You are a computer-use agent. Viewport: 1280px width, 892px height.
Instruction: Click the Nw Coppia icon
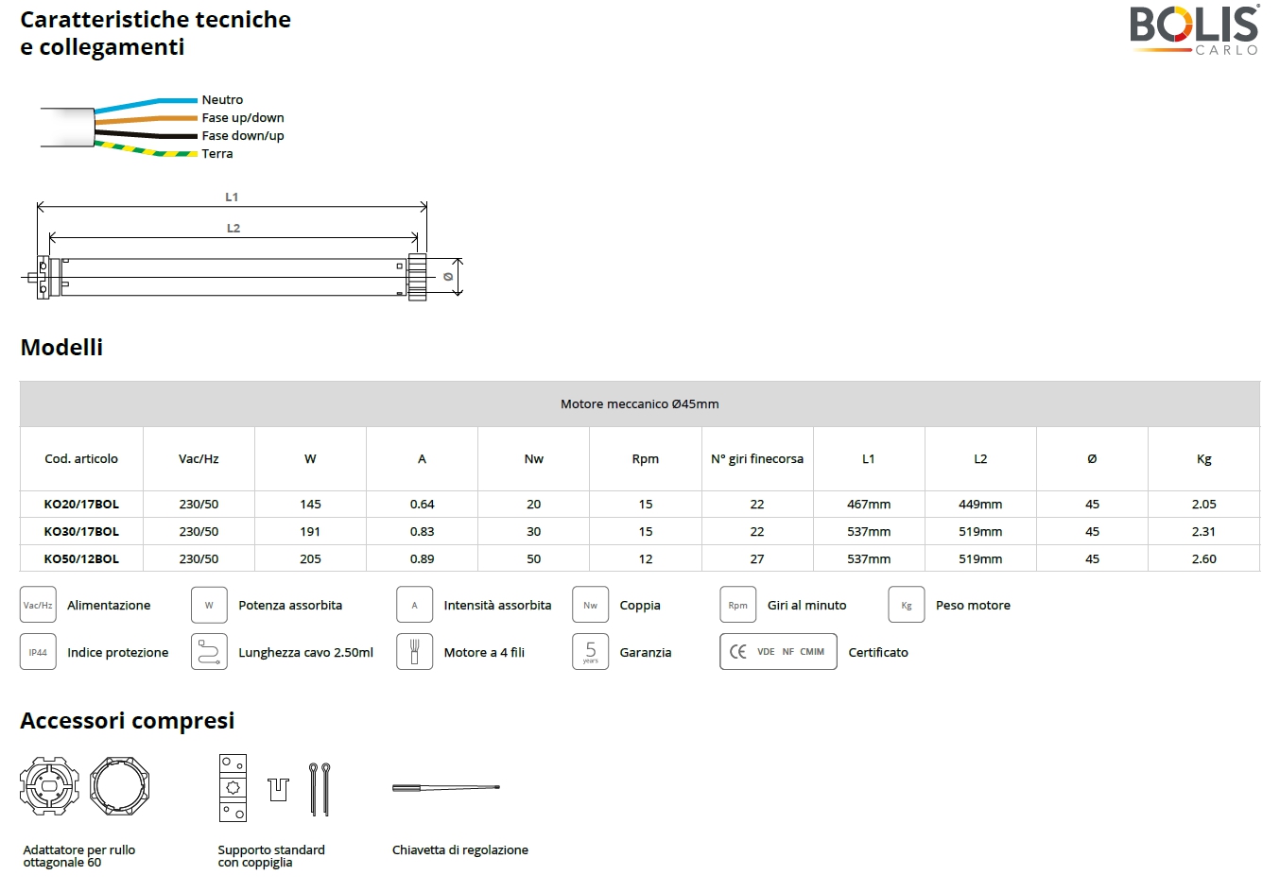590,605
